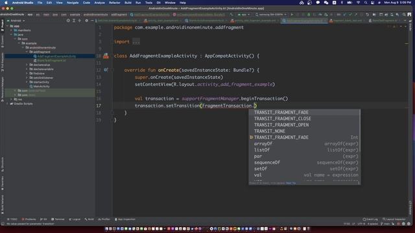
Task: Choose the listOf postfix completion
Action: pos(304,150)
